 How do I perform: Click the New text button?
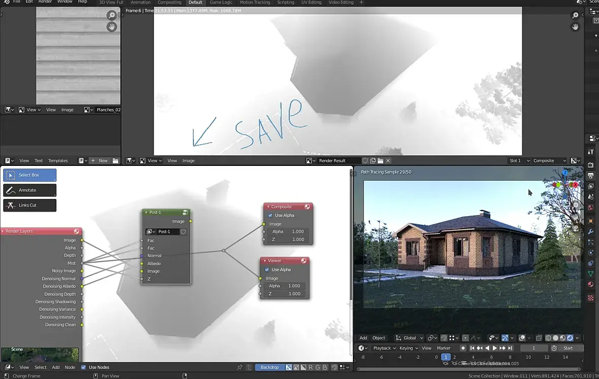[99, 161]
